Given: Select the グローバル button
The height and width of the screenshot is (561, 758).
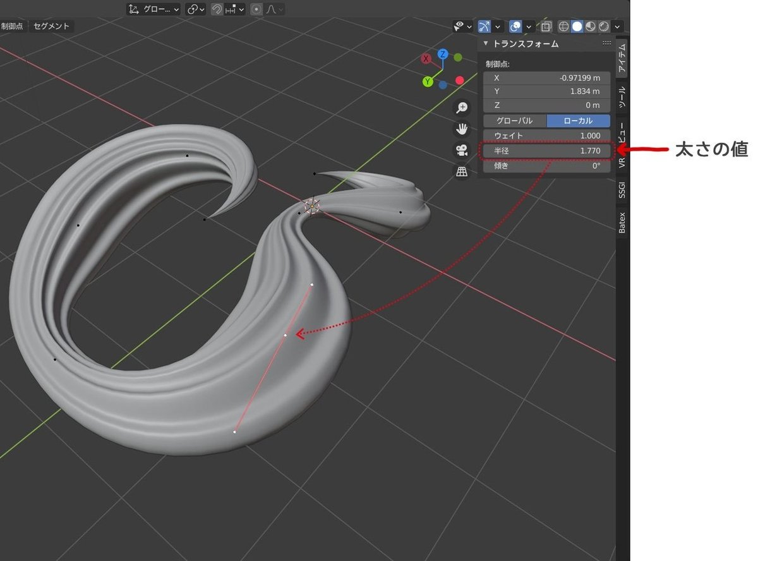Looking at the screenshot, I should click(x=514, y=121).
